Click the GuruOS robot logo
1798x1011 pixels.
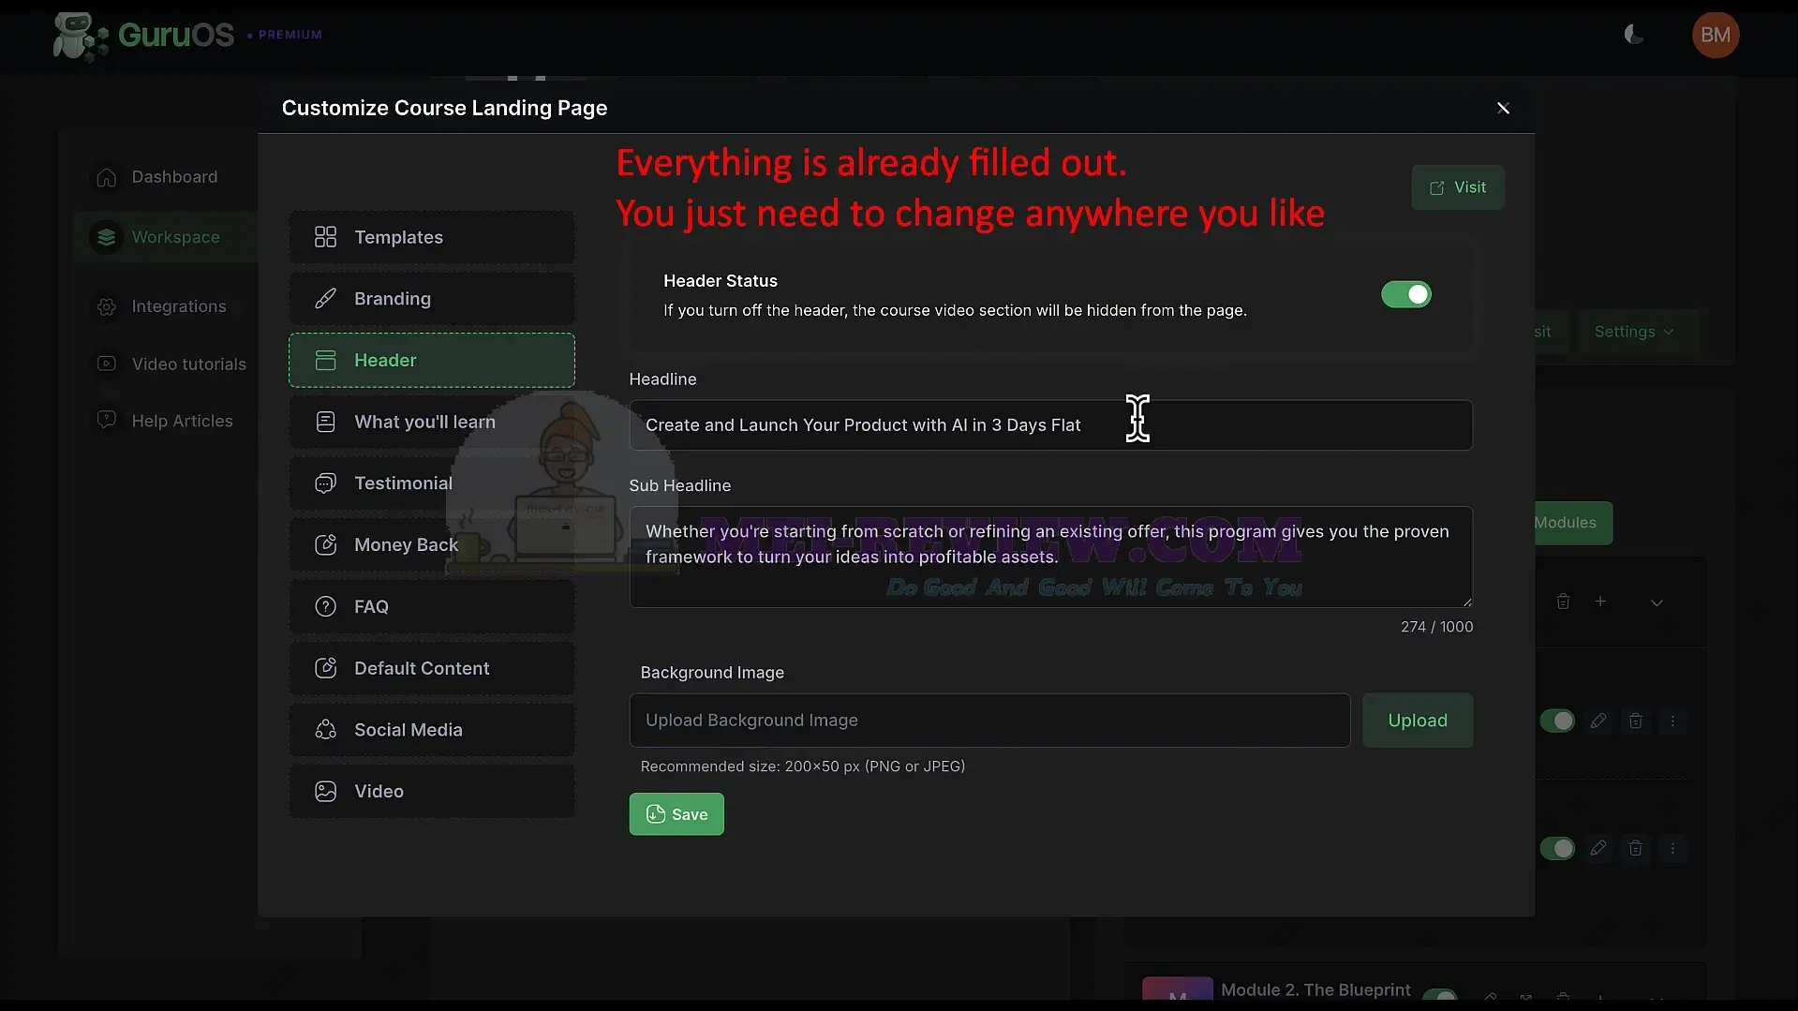click(79, 37)
